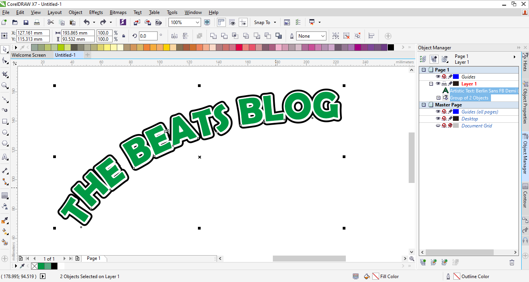The height and width of the screenshot is (282, 529).
Task: Open the Bitmaps menu
Action: click(118, 12)
